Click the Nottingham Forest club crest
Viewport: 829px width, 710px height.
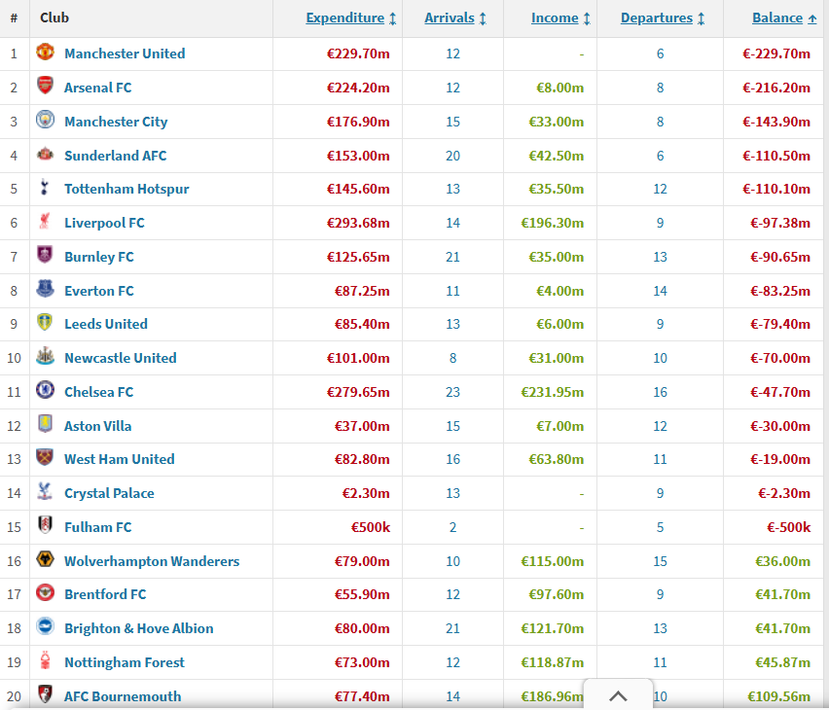point(45,660)
